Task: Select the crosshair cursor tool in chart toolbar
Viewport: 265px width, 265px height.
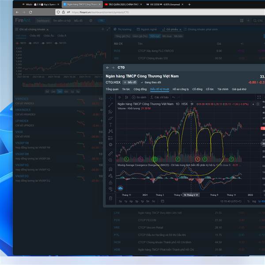Action: (110, 98)
